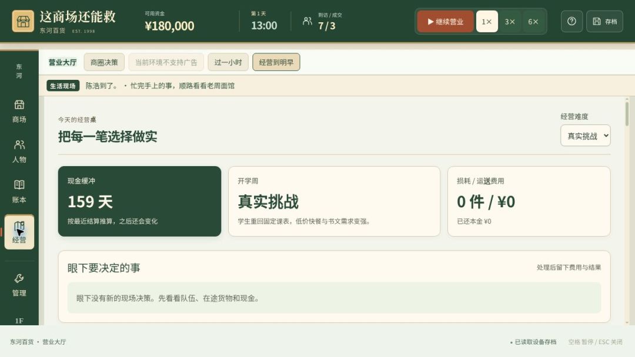The height and width of the screenshot is (357, 635).
Task: Click 东河百货 · 营业大厅 breadcrumb in footer
Action: [38, 342]
